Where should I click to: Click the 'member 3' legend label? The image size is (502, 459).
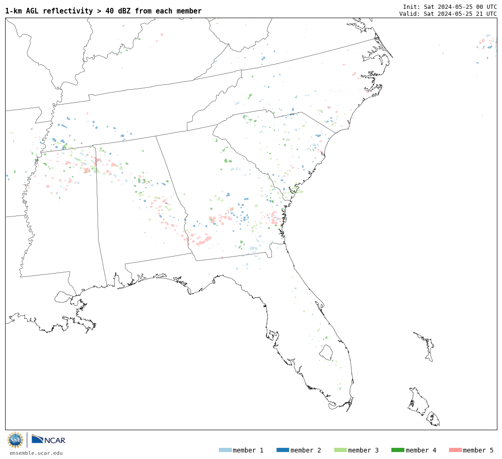[x=363, y=450]
